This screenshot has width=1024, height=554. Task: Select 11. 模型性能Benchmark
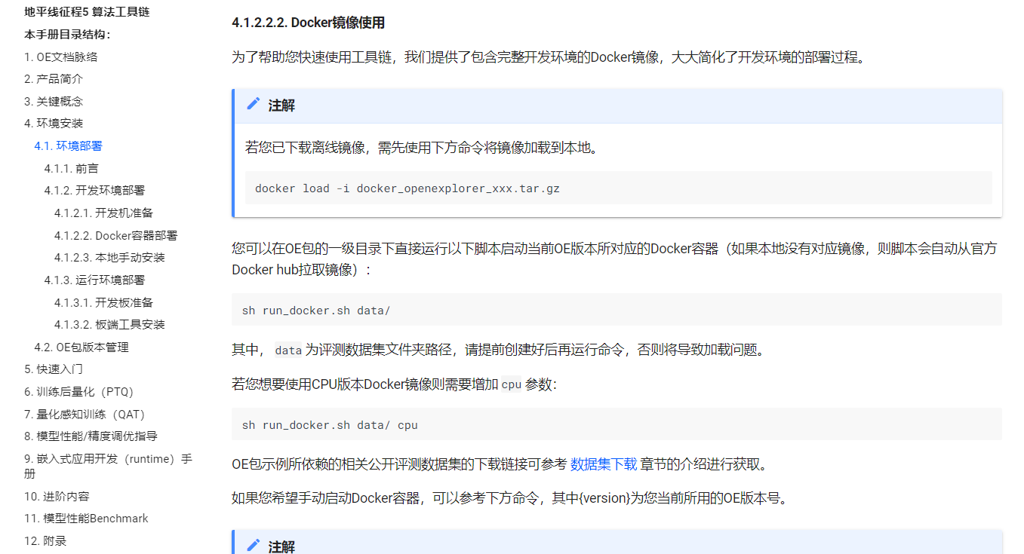coord(86,518)
